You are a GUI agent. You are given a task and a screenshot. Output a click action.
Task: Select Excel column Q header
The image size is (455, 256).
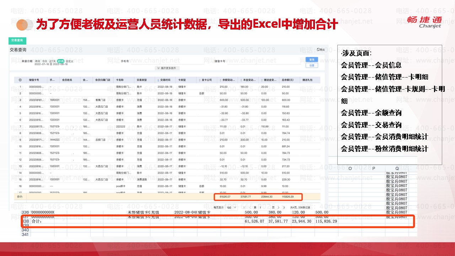click(x=397, y=168)
